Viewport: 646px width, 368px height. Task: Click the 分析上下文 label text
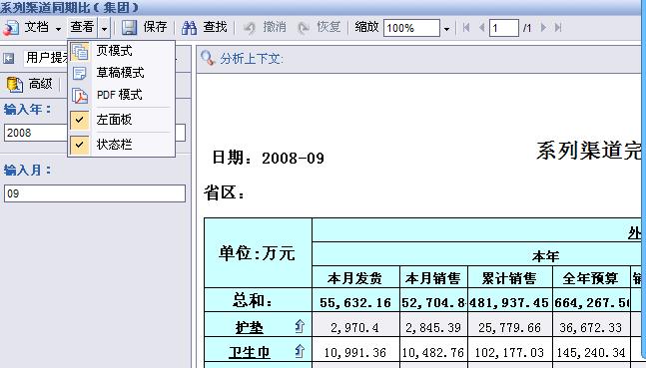pos(252,59)
